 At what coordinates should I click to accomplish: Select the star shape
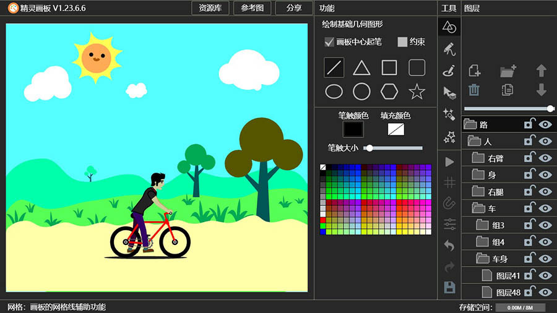click(x=417, y=92)
